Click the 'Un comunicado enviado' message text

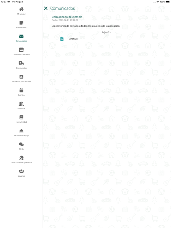(85, 26)
